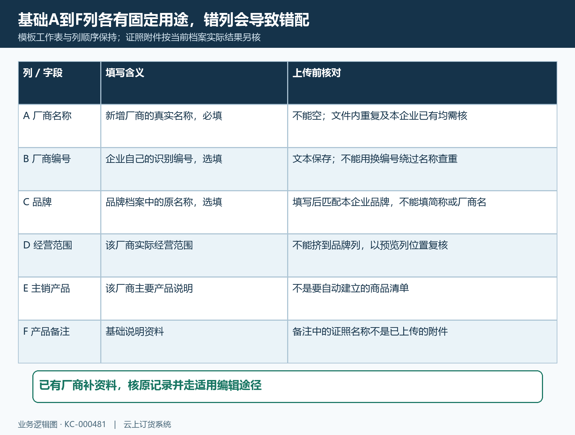Click the footer text '业务逻辑图 · KC-000481'
575x435 pixels.
tap(62, 425)
